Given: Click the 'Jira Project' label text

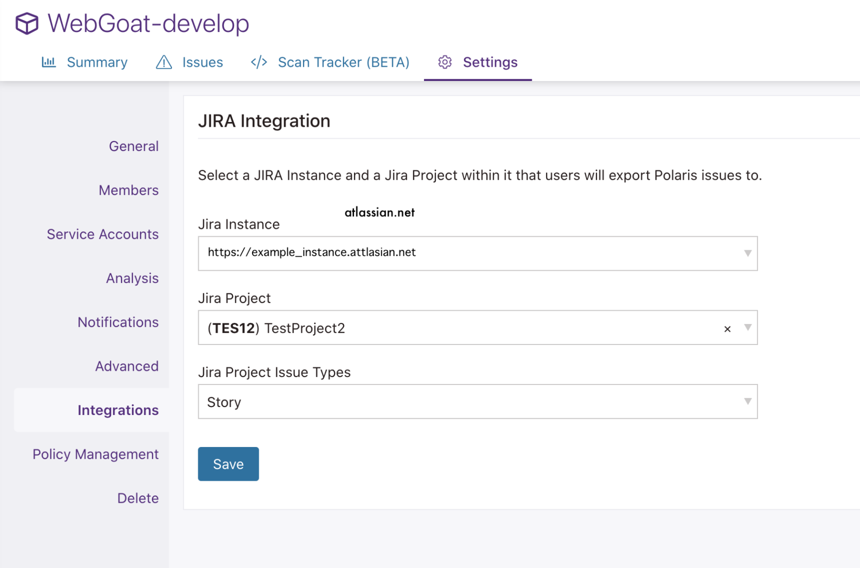Looking at the screenshot, I should click(x=234, y=298).
